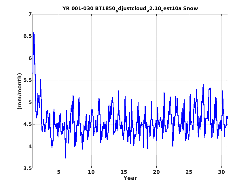Click x-axis tick label '30'

click(221, 172)
